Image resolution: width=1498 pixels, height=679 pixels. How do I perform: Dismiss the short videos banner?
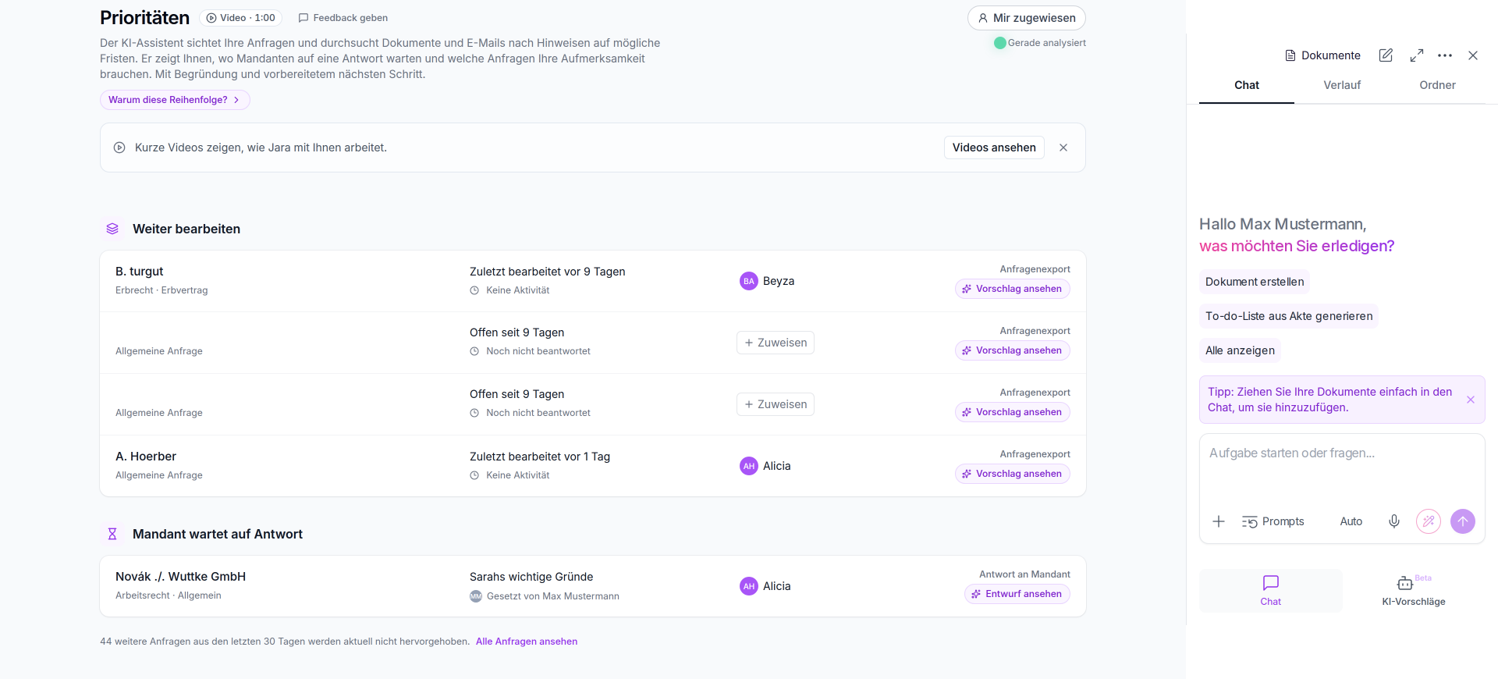pos(1063,148)
